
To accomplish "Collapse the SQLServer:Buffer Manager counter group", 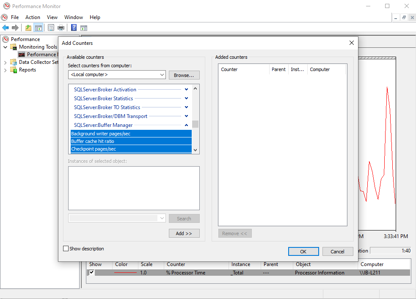I will point(186,125).
